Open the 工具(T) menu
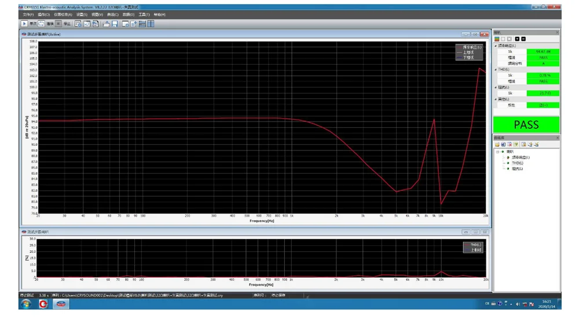Screen dimensions: 579x320 tap(144, 14)
